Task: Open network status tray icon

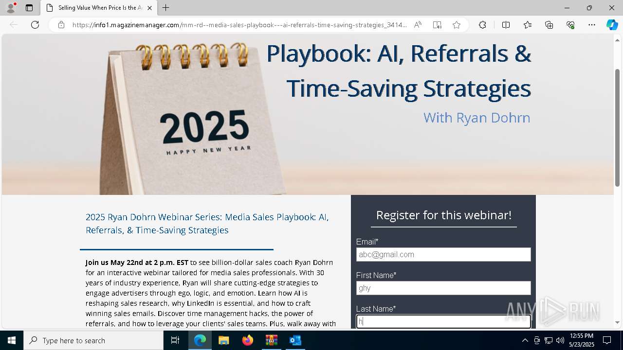Action: tap(549, 340)
